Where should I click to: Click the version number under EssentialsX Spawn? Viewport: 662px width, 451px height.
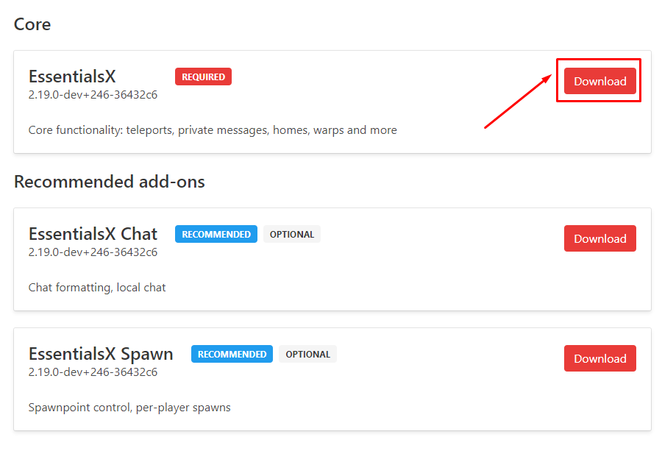coord(93,372)
